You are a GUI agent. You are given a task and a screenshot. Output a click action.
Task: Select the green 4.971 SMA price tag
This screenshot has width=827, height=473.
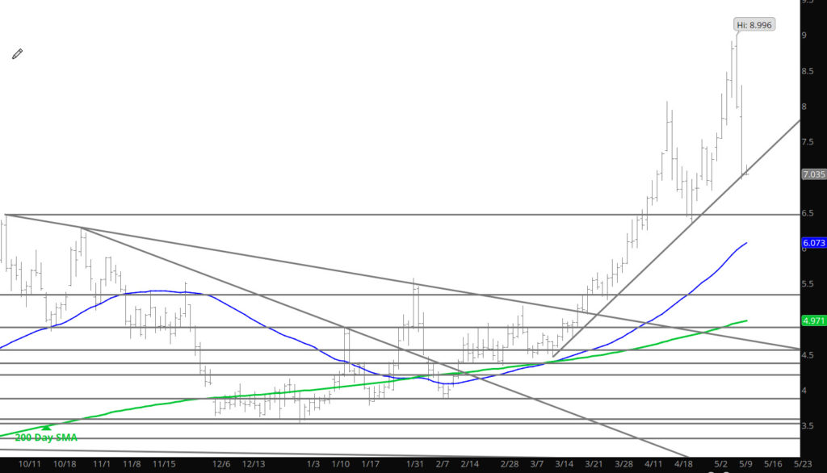pyautogui.click(x=812, y=320)
